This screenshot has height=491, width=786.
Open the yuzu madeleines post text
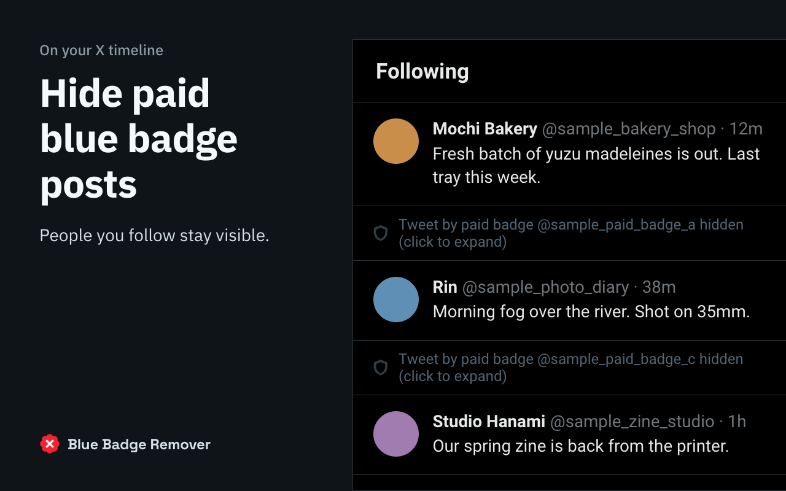click(x=596, y=166)
